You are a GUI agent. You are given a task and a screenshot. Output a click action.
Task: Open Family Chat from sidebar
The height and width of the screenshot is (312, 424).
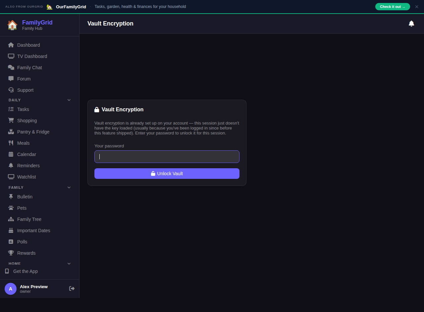click(40, 68)
